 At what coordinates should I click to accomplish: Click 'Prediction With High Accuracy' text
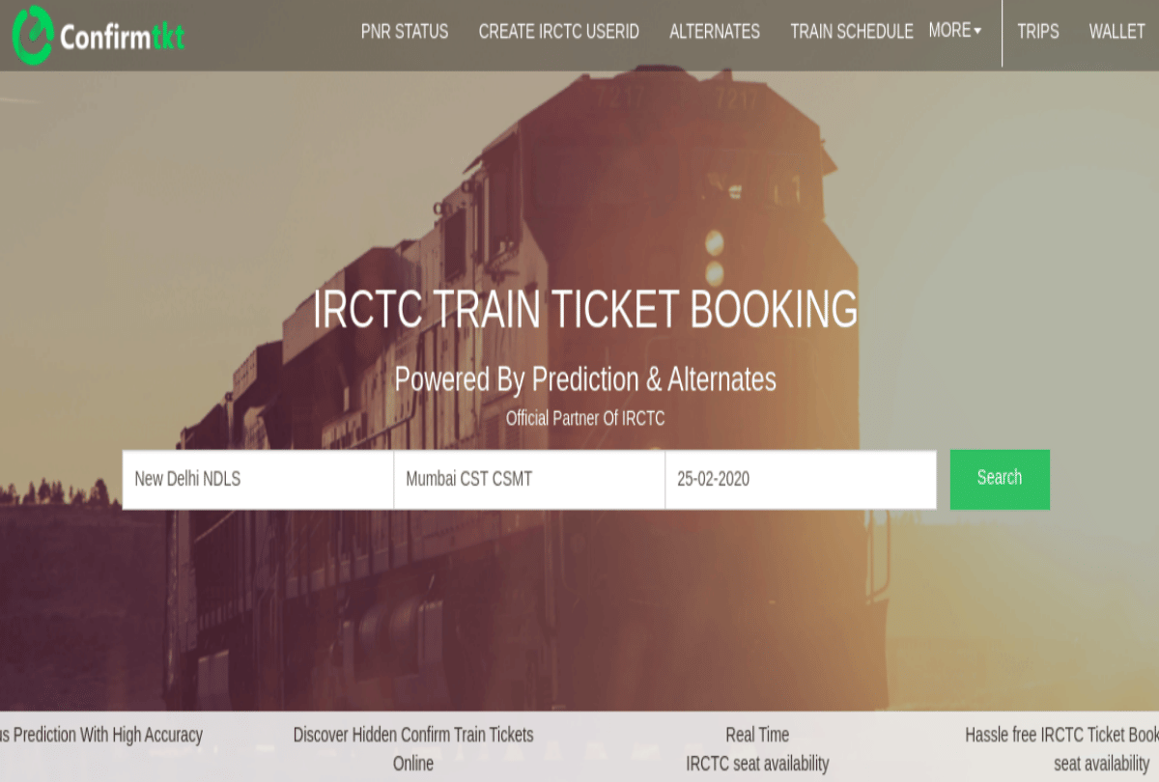[108, 735]
